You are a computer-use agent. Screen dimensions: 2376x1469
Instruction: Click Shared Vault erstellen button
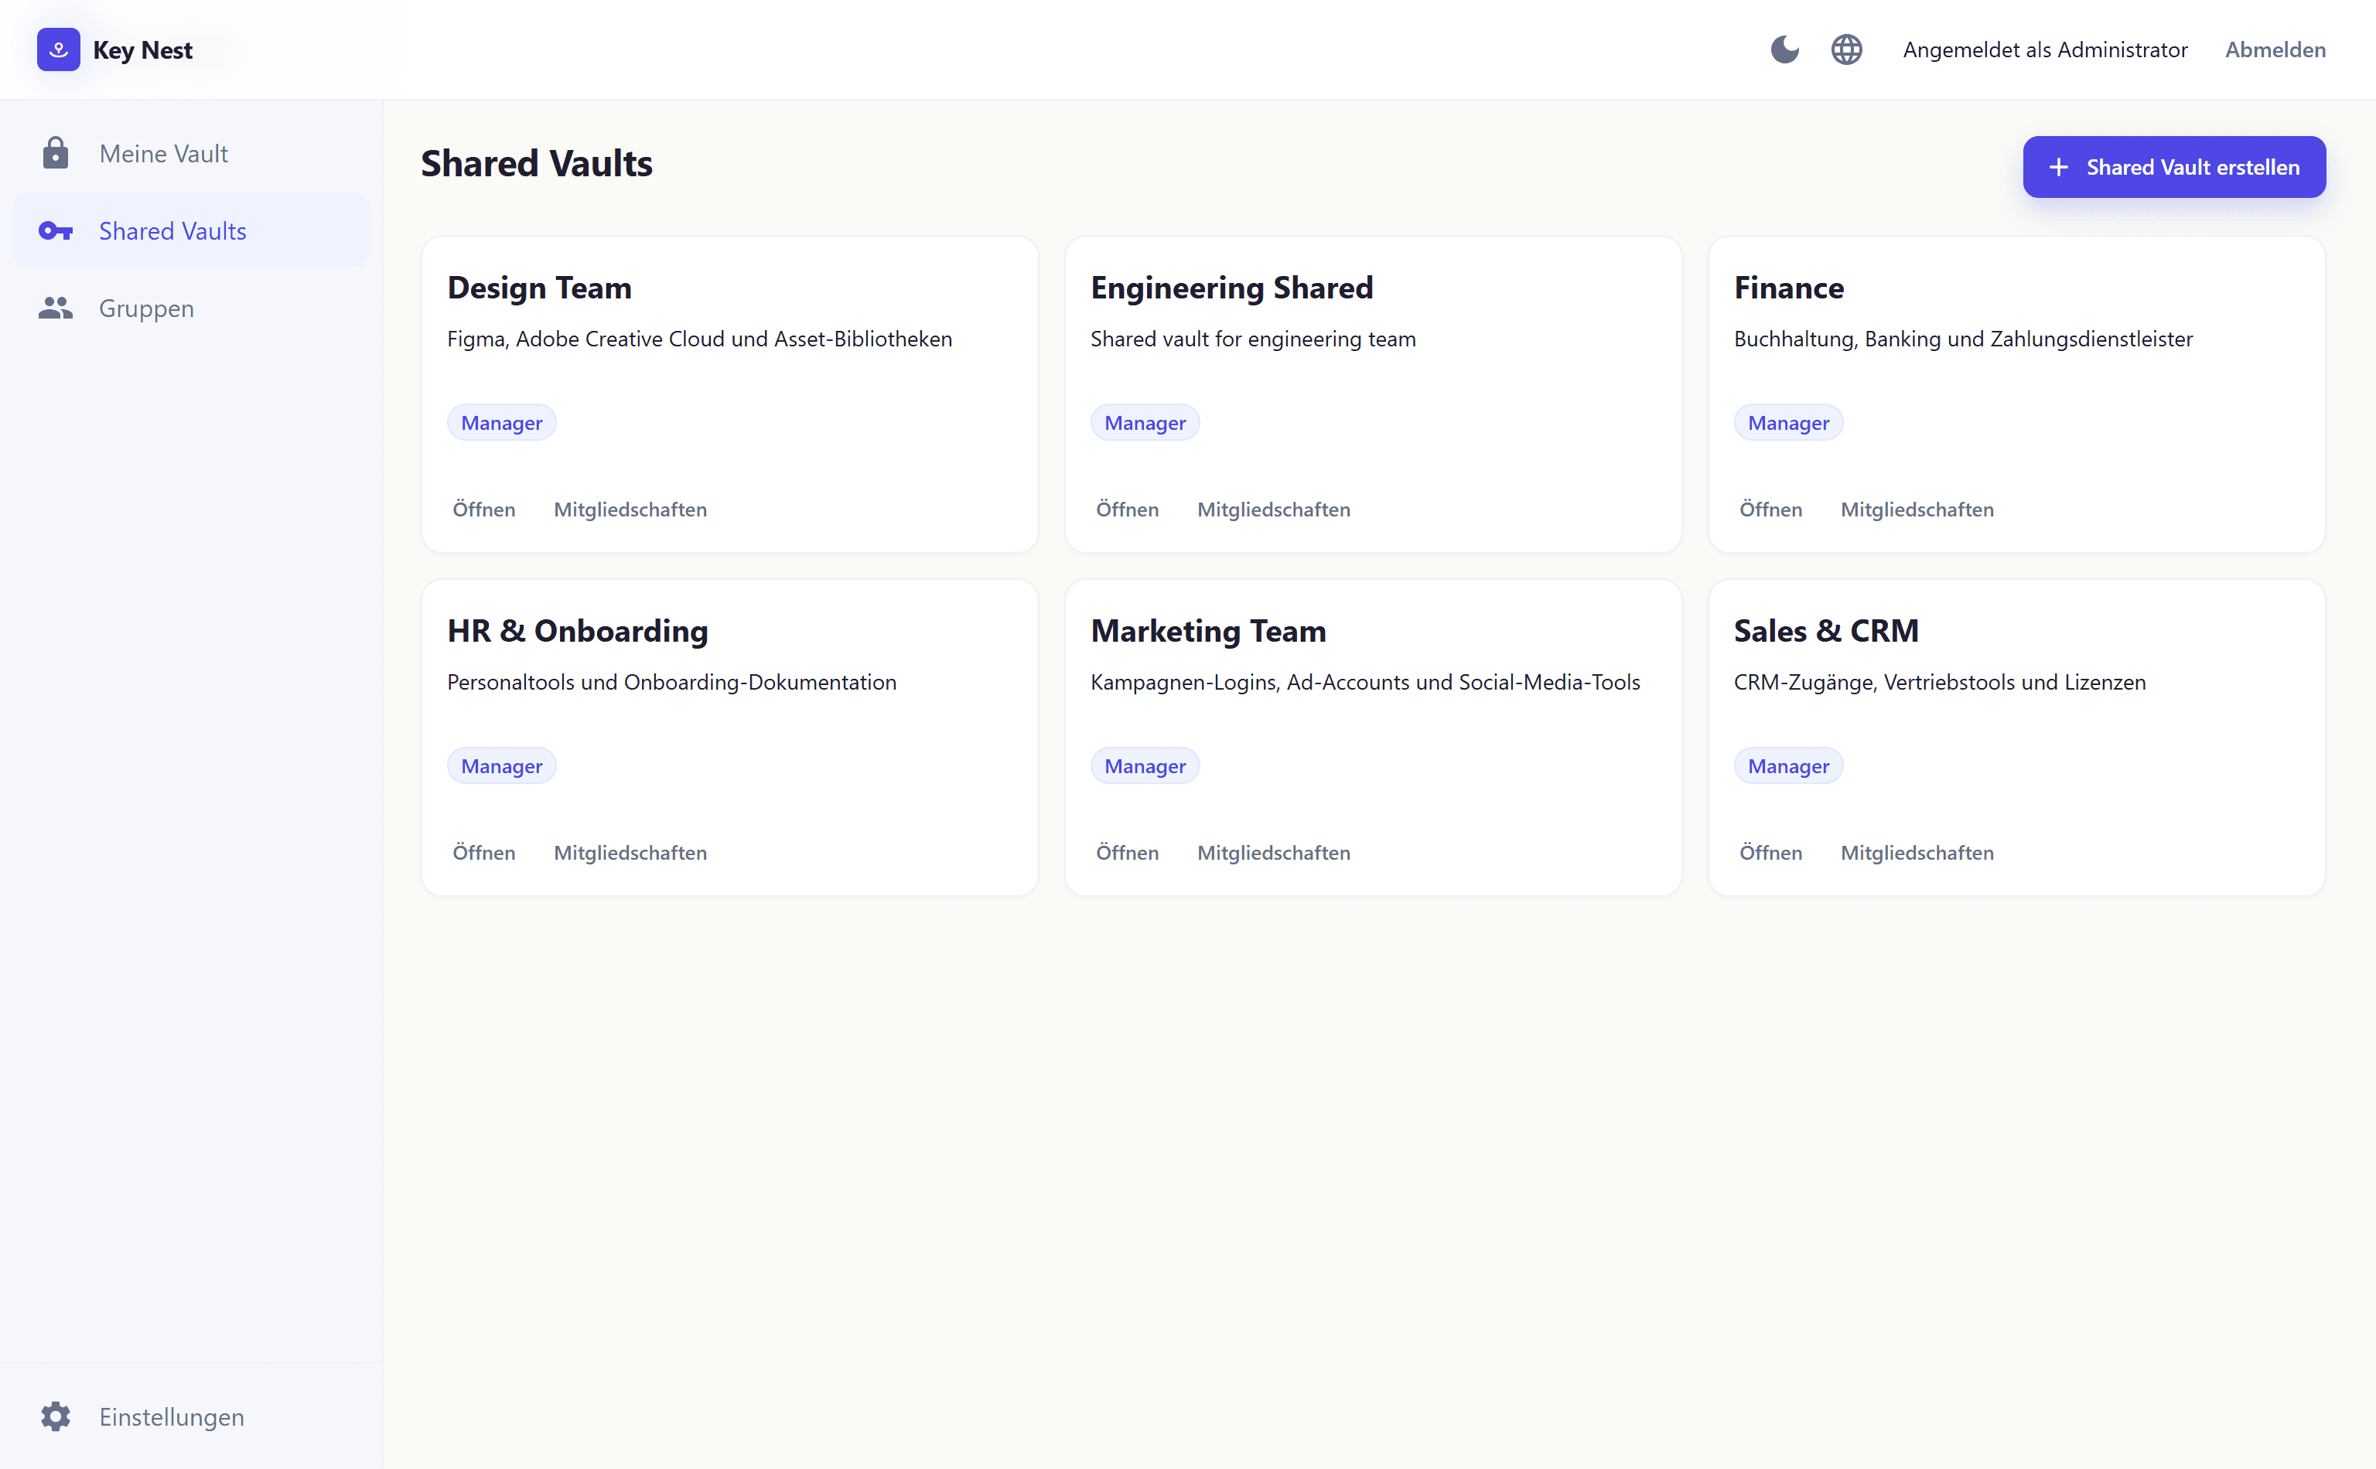pyautogui.click(x=2174, y=167)
